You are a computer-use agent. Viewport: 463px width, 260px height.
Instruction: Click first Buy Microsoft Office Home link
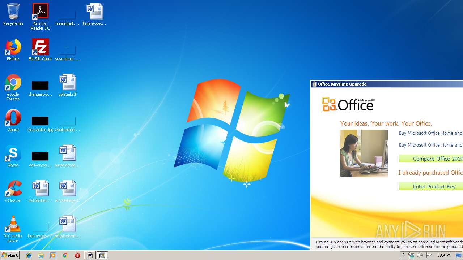click(x=430, y=133)
